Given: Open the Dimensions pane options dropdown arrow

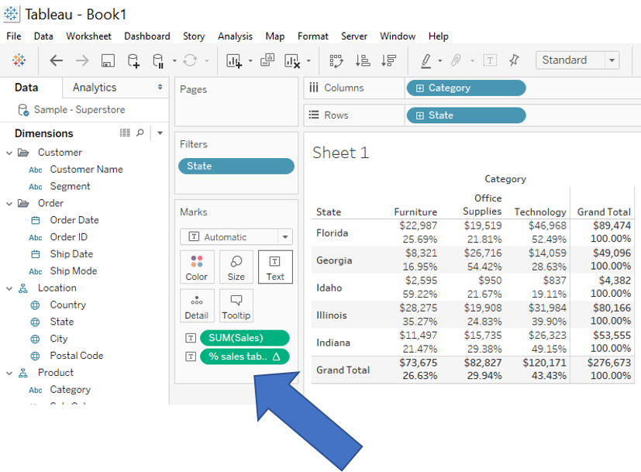Looking at the screenshot, I should pos(160,133).
